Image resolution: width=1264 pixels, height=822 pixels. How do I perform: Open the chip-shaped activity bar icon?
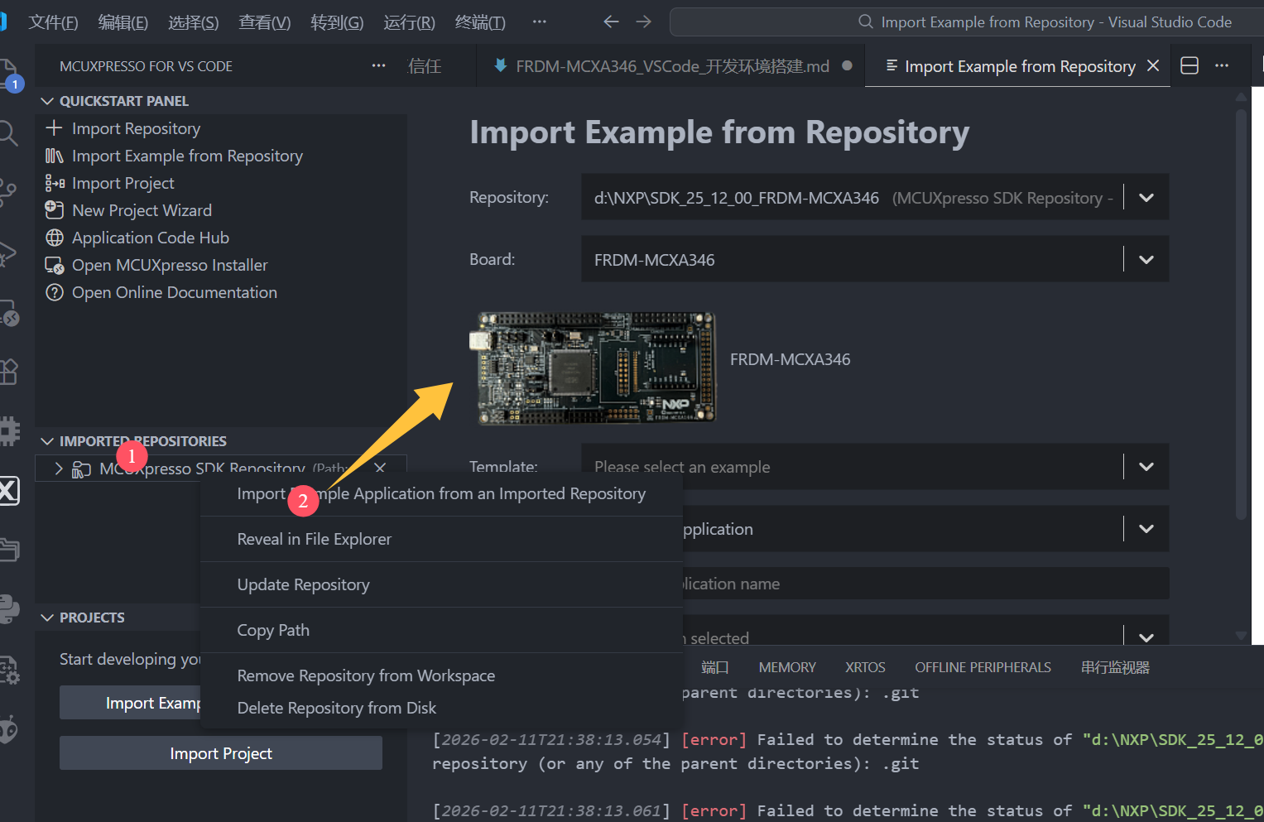coord(9,430)
